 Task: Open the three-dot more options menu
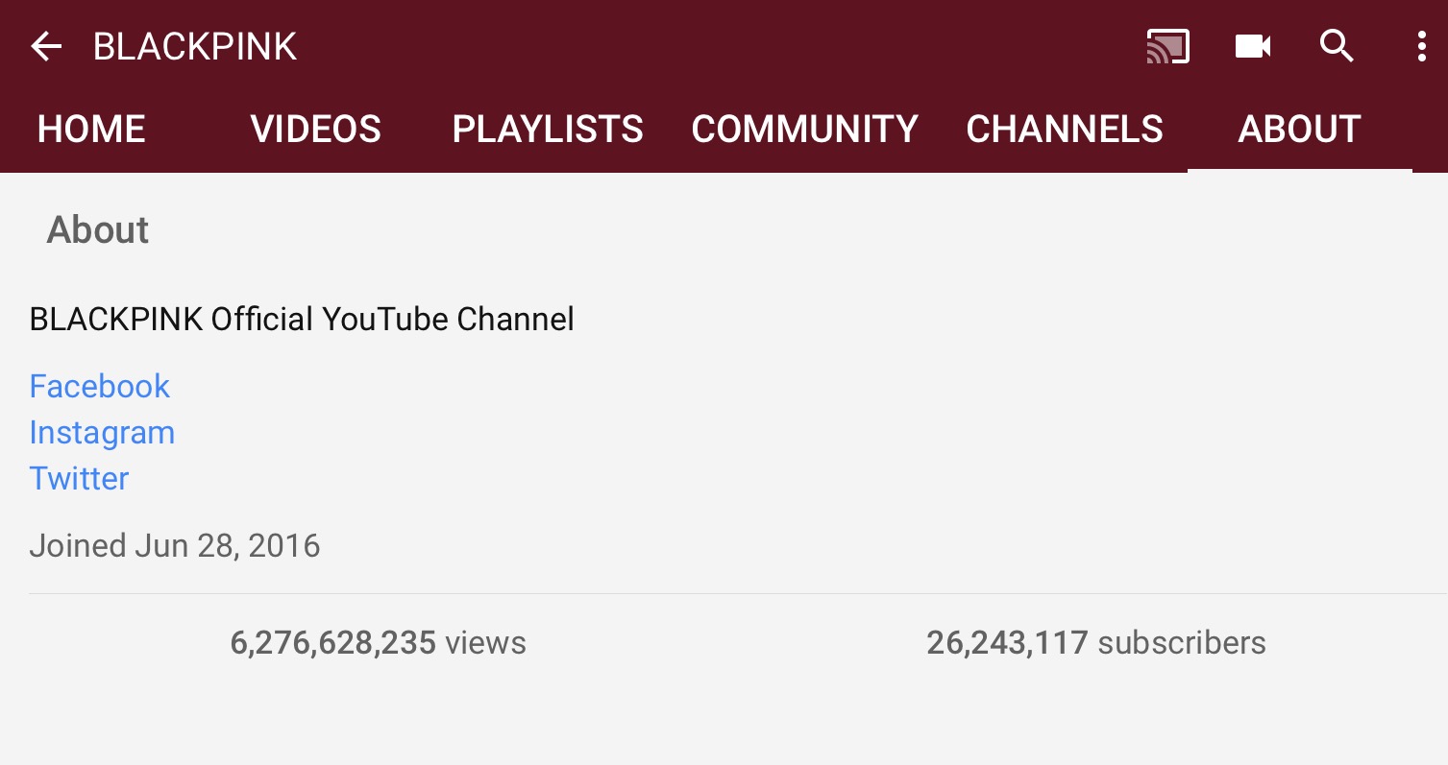[x=1421, y=46]
